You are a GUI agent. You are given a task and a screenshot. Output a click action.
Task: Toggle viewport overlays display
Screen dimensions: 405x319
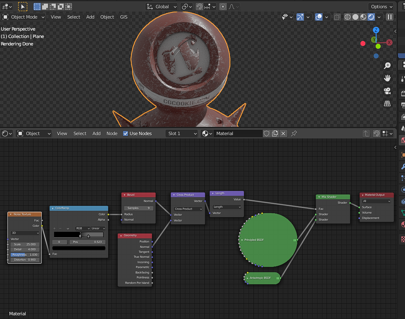(x=319, y=17)
